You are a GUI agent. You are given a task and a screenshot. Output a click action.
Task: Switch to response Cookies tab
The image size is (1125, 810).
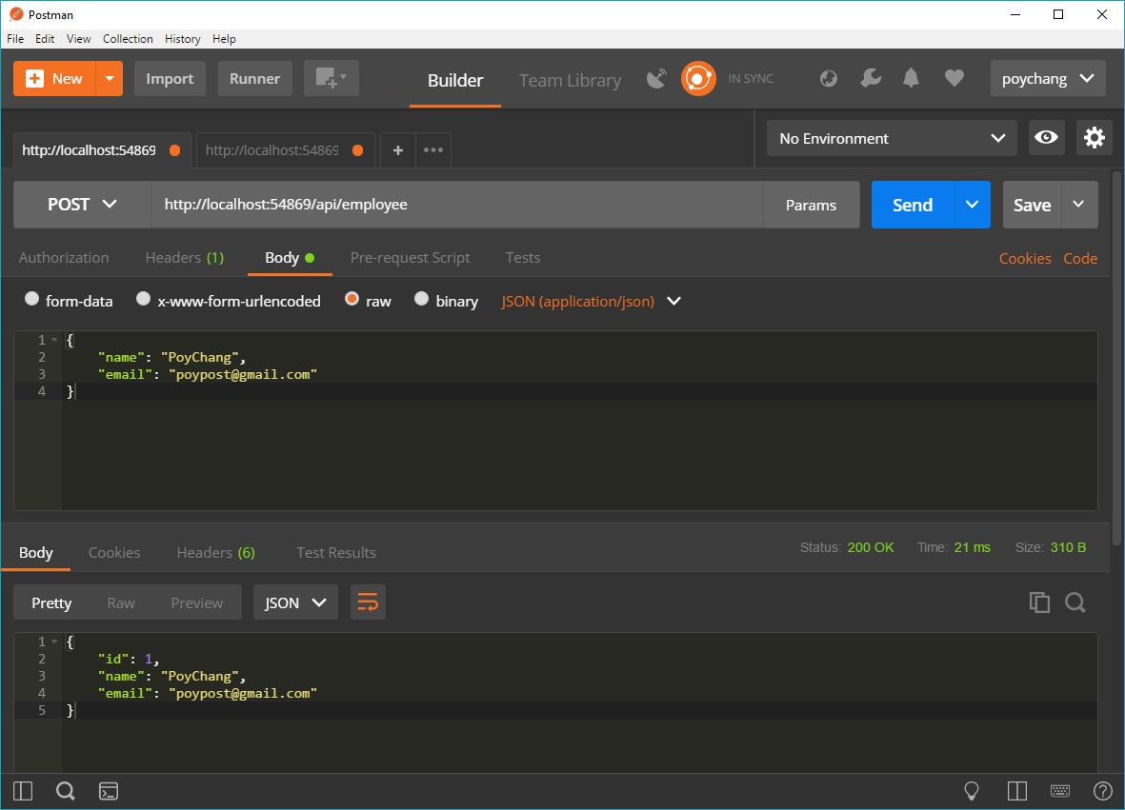pyautogui.click(x=114, y=552)
